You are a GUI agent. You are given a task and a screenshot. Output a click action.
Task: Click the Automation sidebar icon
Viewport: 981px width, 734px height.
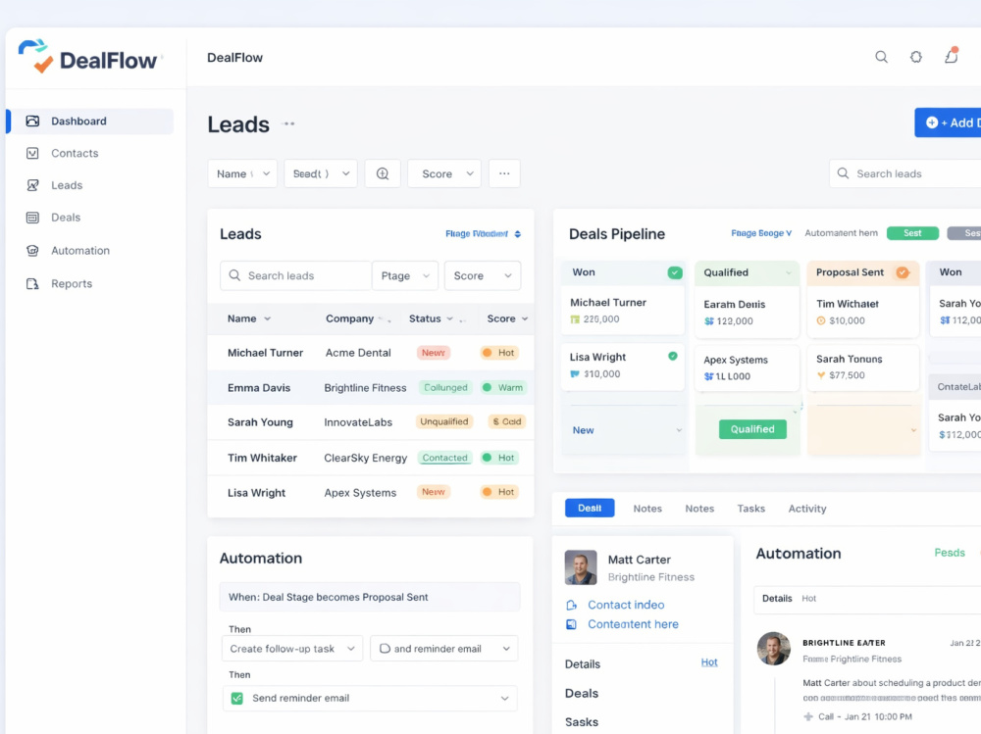click(32, 251)
